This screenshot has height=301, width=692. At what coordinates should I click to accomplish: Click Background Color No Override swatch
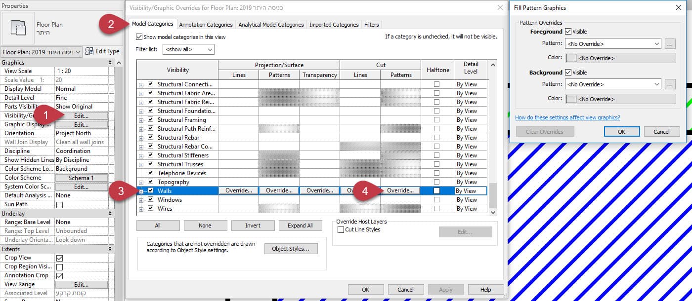[620, 99]
